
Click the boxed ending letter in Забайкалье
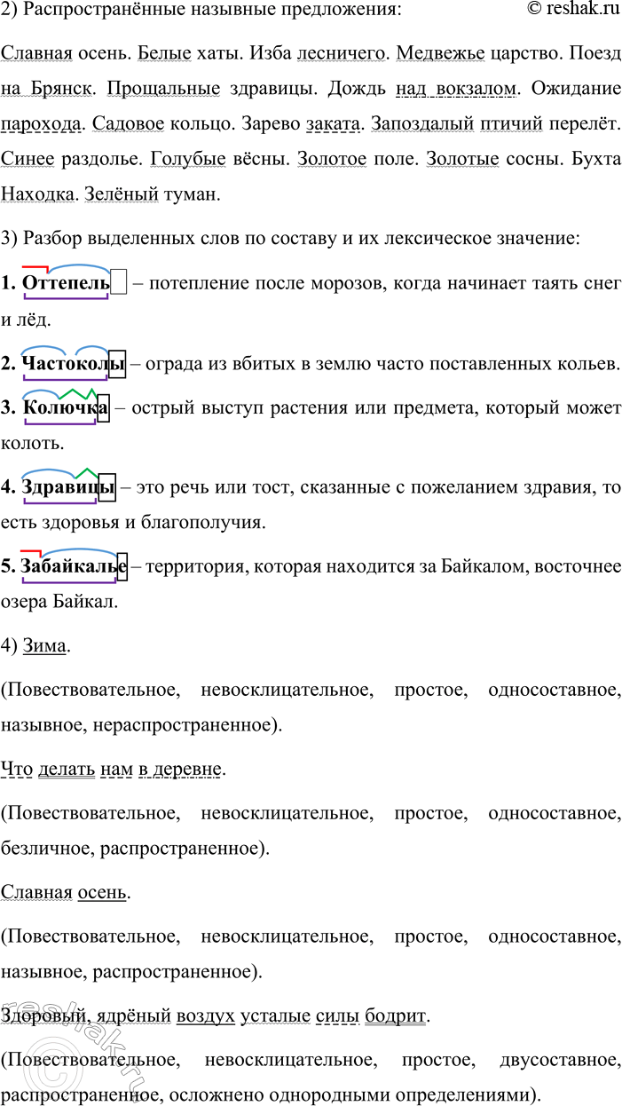click(x=122, y=565)
